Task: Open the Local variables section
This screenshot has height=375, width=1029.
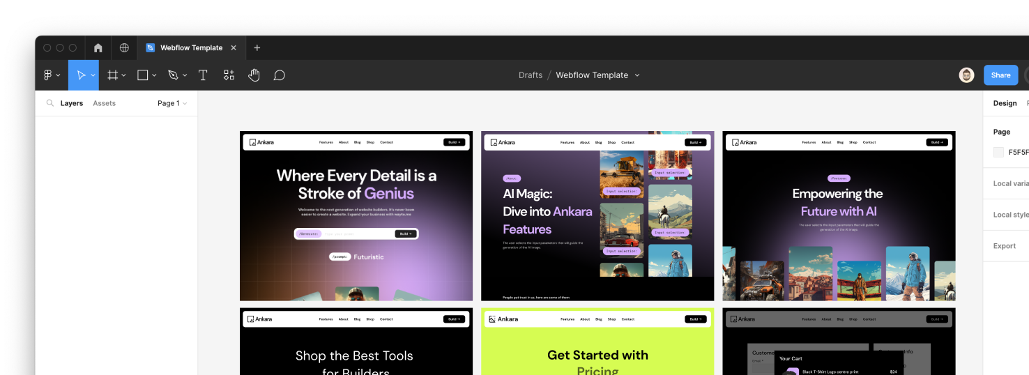Action: click(x=1011, y=183)
